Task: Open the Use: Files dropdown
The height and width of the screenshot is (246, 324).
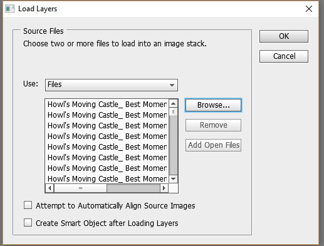Action: (x=112, y=85)
